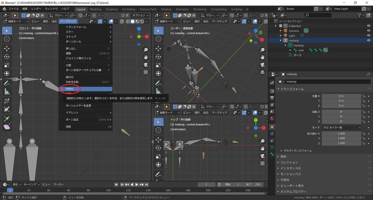The image size is (373, 200).
Task: Hide the Light object in outliner
Action: coord(369,36)
